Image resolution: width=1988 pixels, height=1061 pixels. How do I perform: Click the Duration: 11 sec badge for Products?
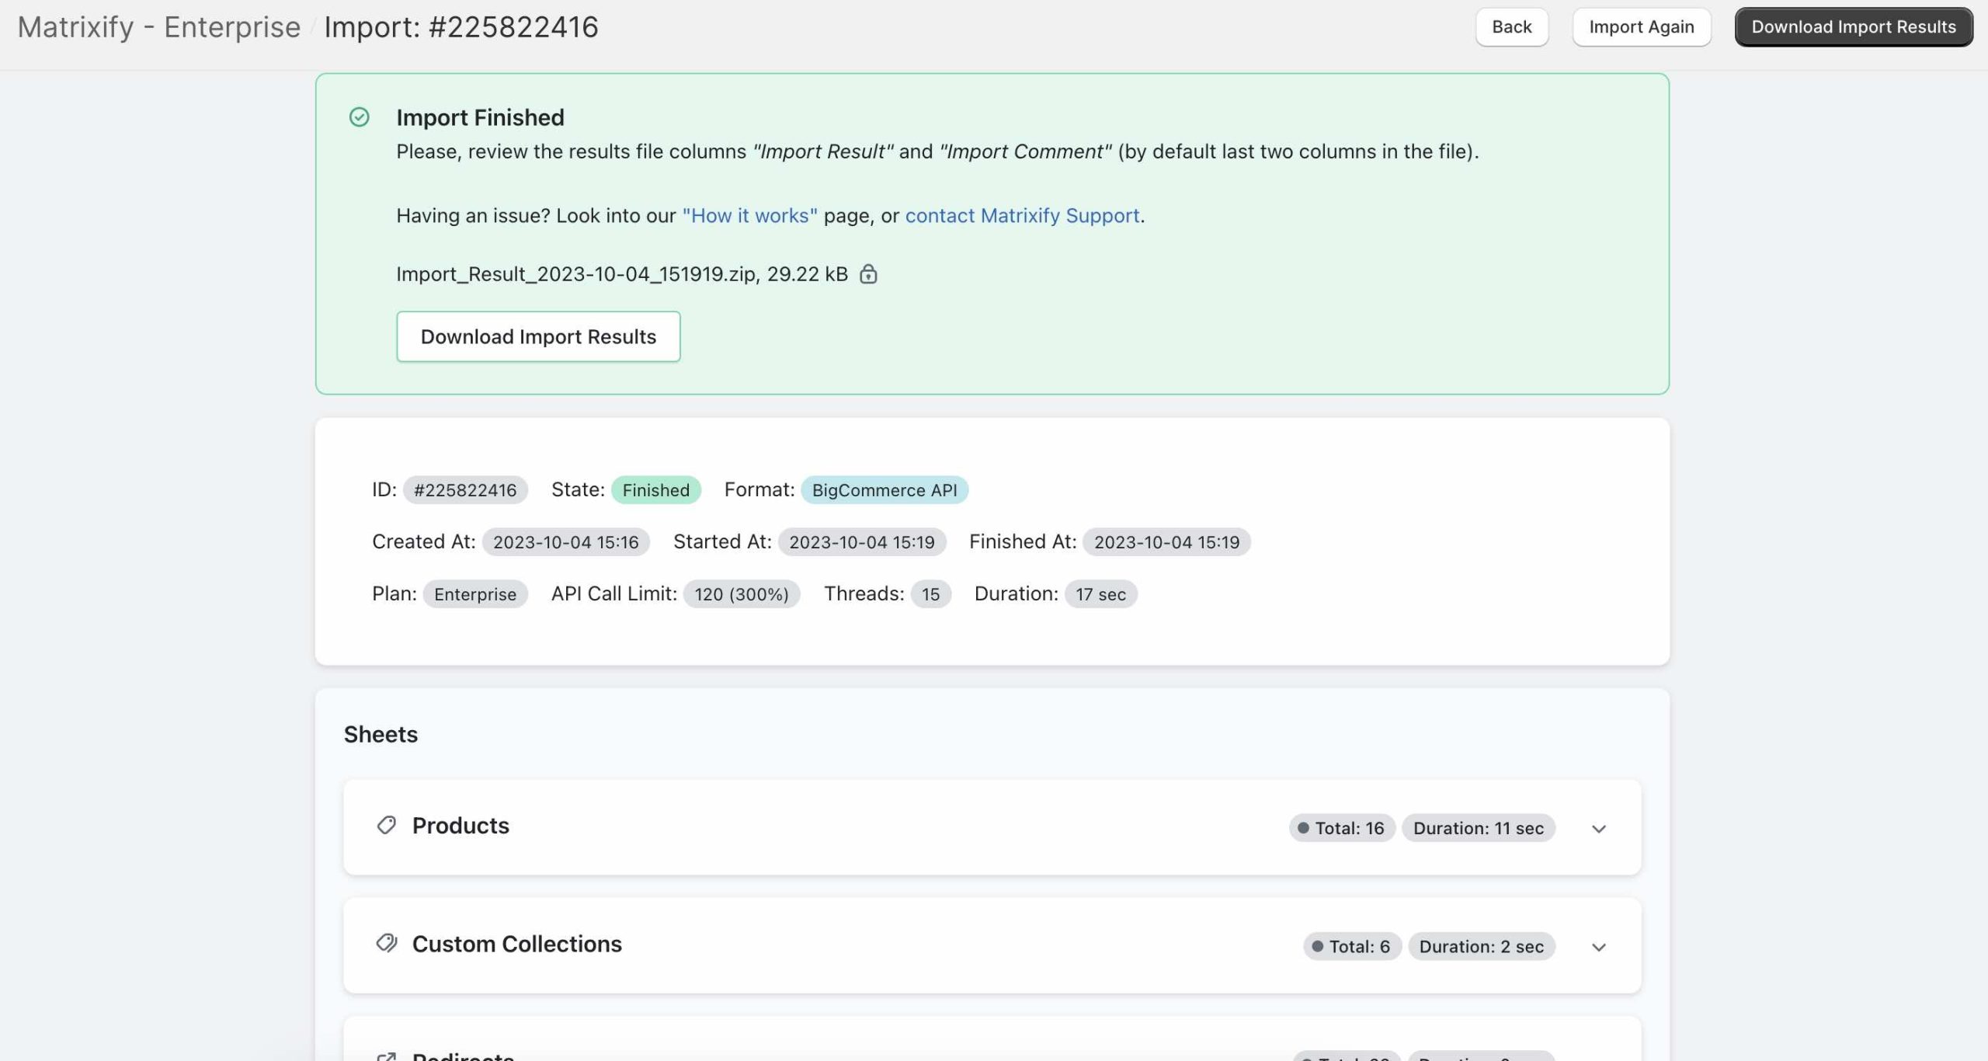(x=1478, y=828)
